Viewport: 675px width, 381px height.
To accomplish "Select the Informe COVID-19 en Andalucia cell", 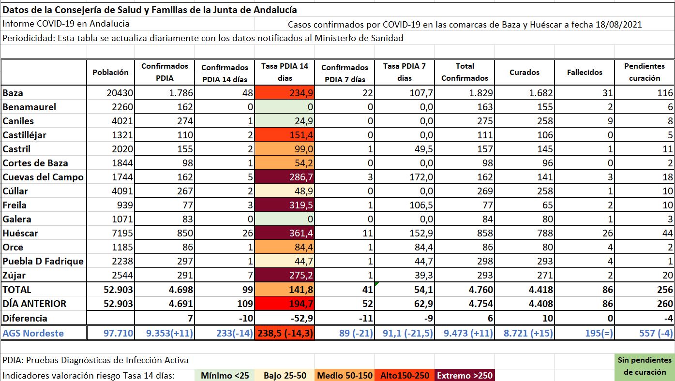I will coord(66,24).
